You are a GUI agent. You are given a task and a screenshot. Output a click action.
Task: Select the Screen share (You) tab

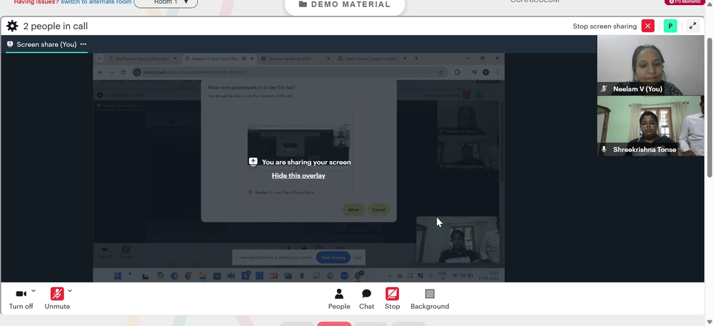[46, 44]
